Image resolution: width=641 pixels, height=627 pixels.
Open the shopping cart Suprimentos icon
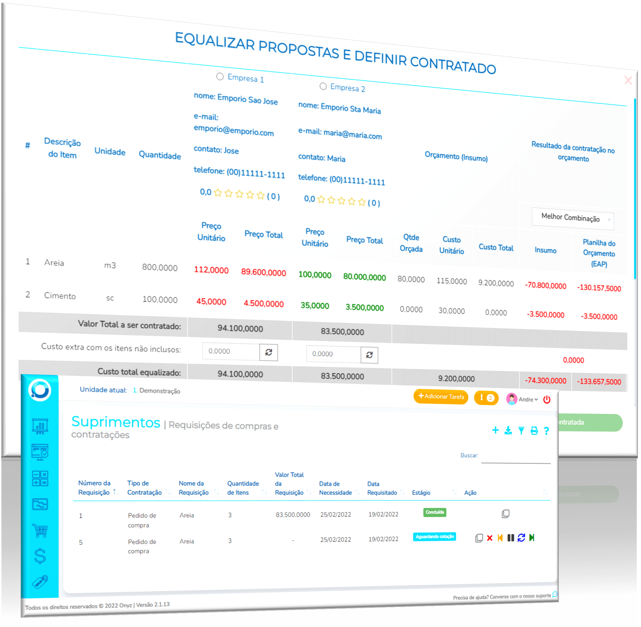[40, 531]
